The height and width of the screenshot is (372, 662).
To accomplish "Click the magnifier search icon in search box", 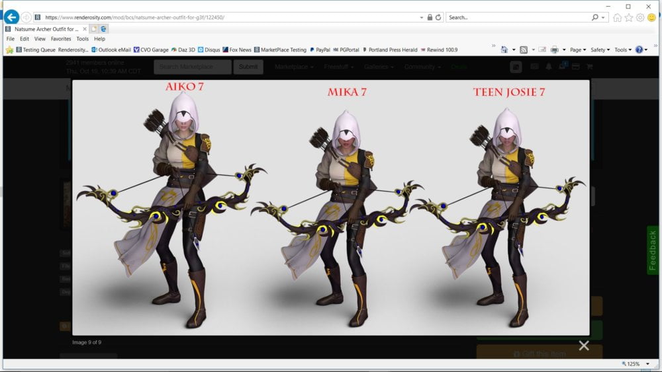I will tap(595, 17).
